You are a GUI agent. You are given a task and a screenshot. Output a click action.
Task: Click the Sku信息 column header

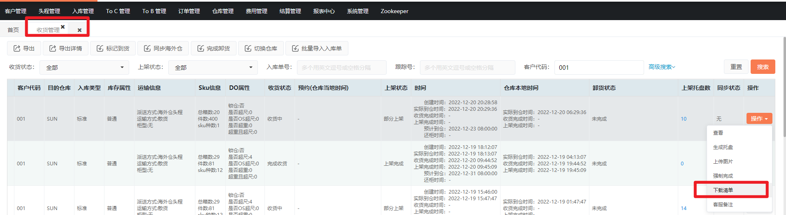[210, 88]
